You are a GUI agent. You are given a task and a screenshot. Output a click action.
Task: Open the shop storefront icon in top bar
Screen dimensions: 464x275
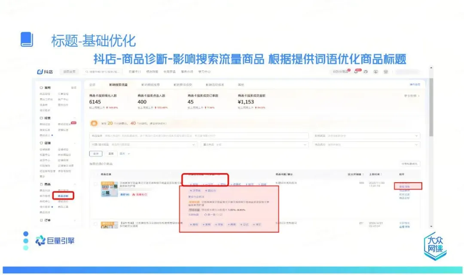(x=385, y=72)
